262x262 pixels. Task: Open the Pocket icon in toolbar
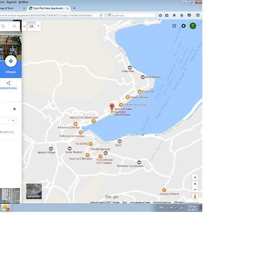coord(189,15)
